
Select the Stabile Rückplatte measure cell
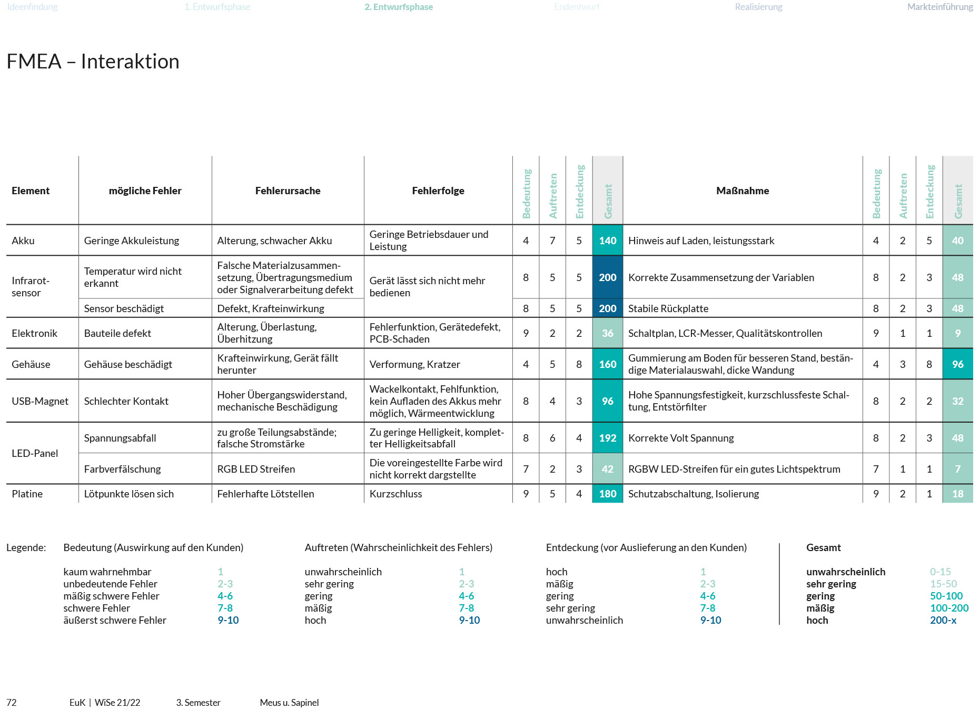click(x=668, y=308)
